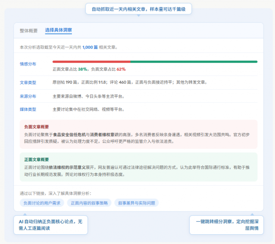Switch to the 整体概要 tab
The image size is (275, 244).
pos(29,30)
